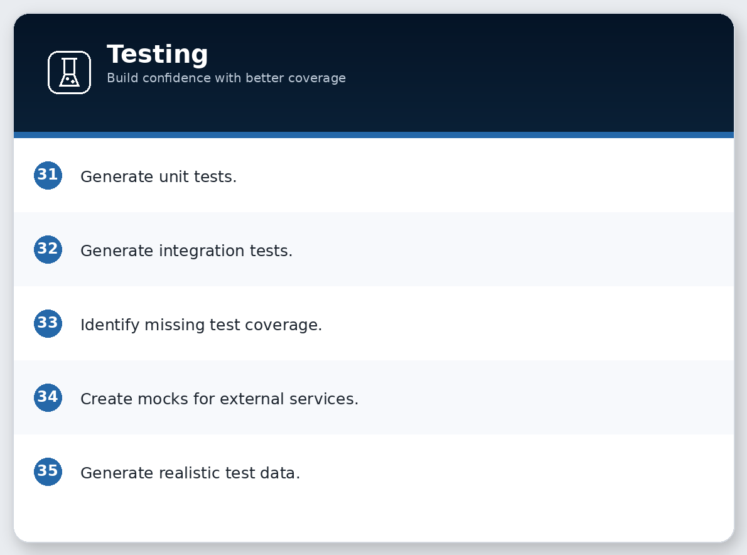Click the number 35 badge

coord(48,471)
